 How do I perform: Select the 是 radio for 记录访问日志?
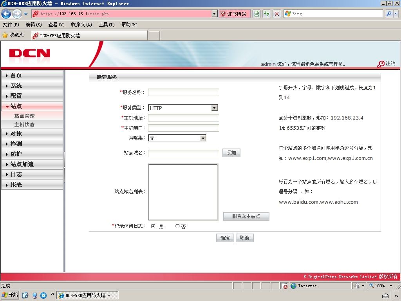point(153,226)
